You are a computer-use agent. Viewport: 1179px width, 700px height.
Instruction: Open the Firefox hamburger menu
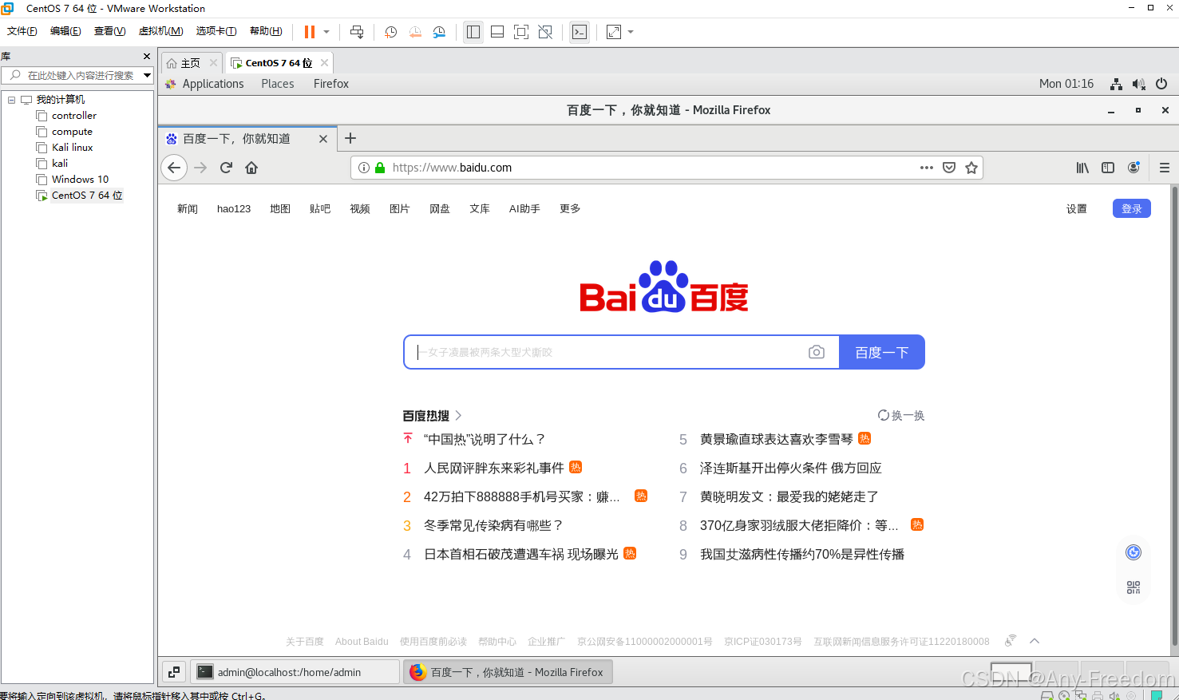[1165, 168]
